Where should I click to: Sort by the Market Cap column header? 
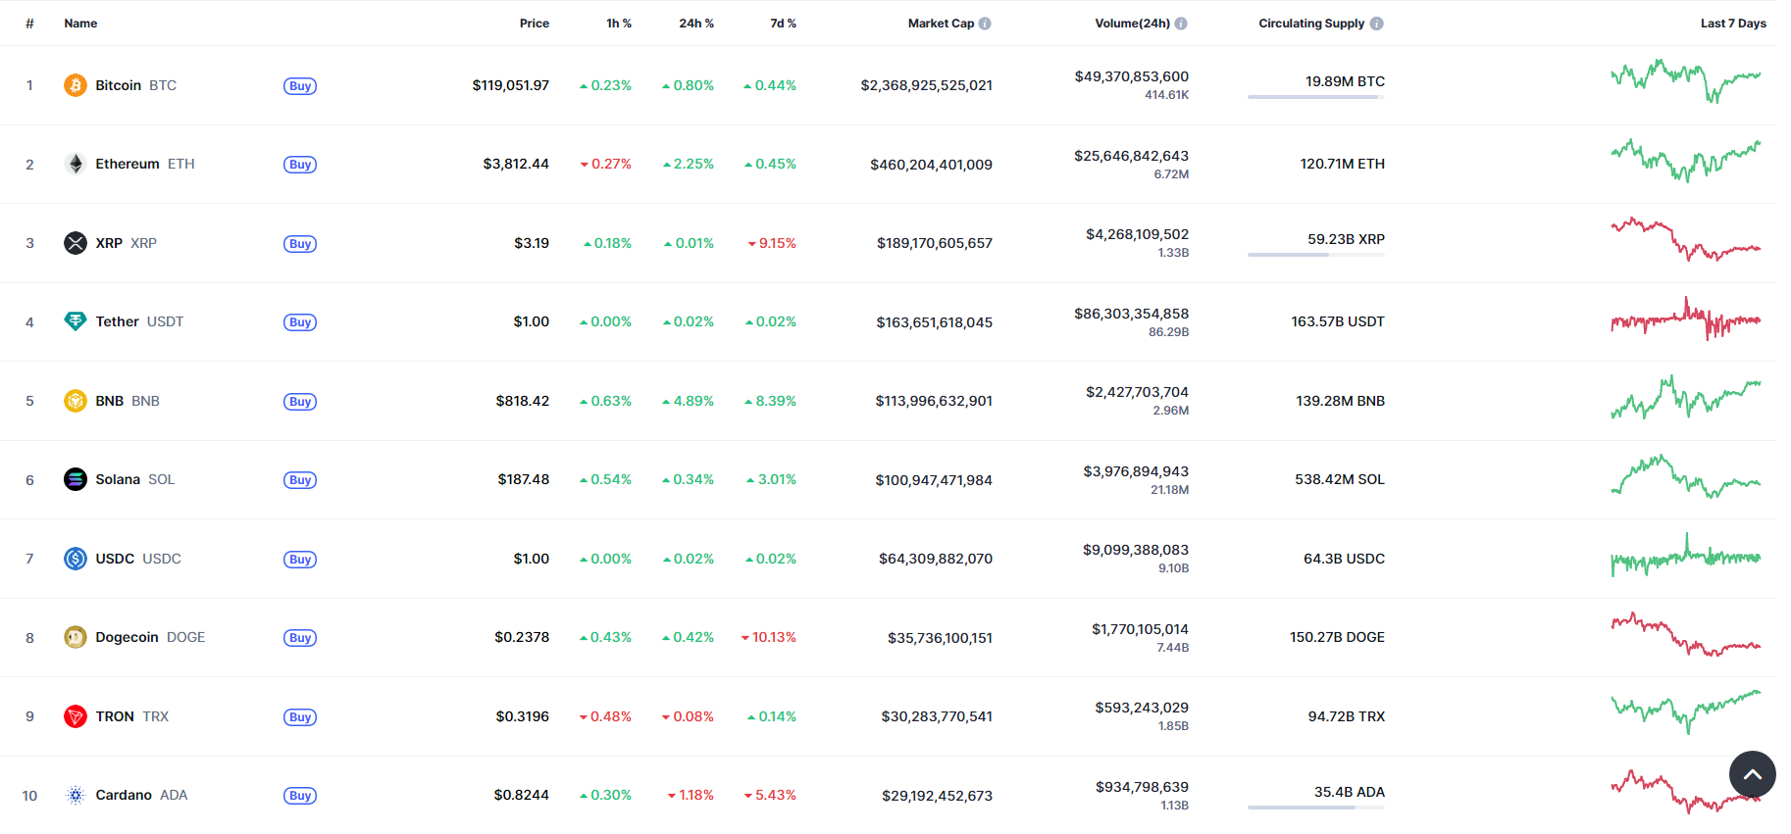941,24
